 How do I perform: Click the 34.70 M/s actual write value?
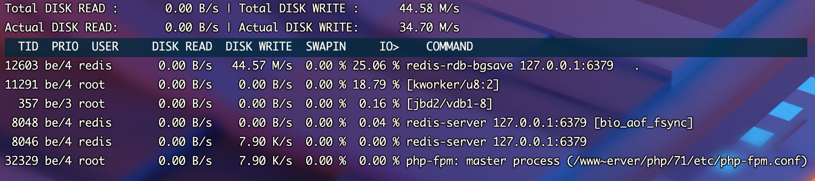(x=429, y=28)
